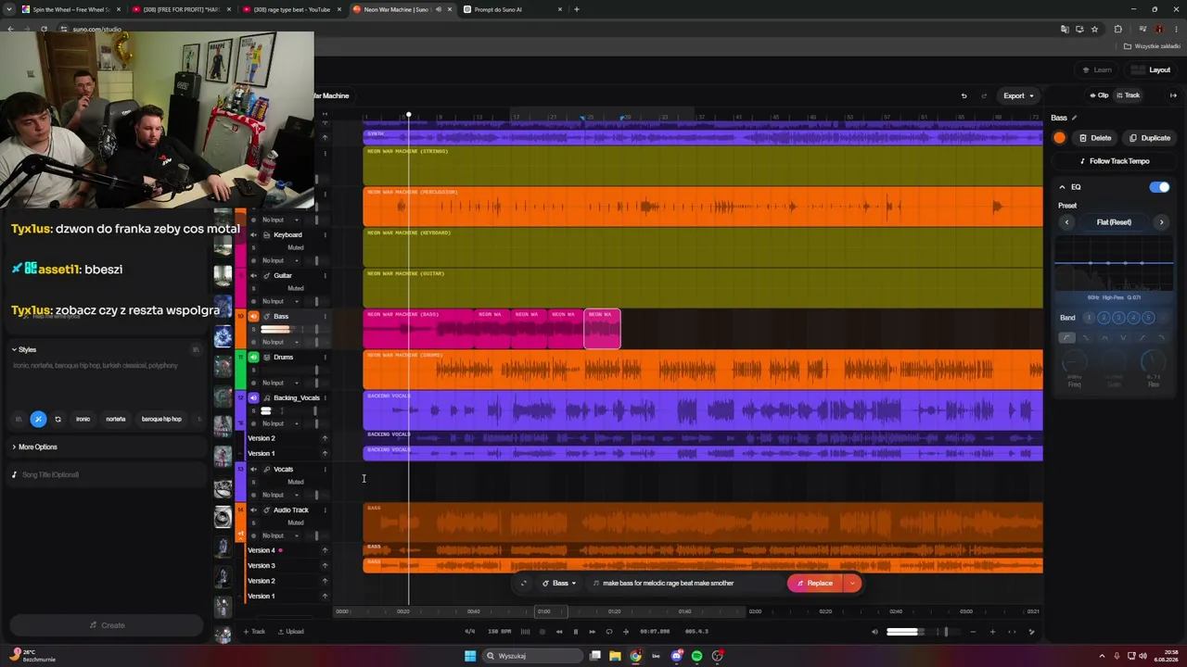Mute the Bass track speaker icon
The width and height of the screenshot is (1187, 667).
pos(253,317)
